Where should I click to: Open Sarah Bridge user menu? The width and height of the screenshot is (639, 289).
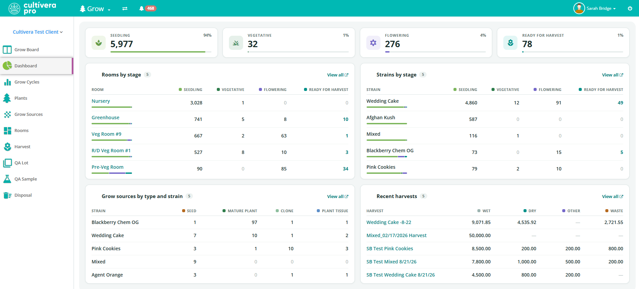click(595, 8)
